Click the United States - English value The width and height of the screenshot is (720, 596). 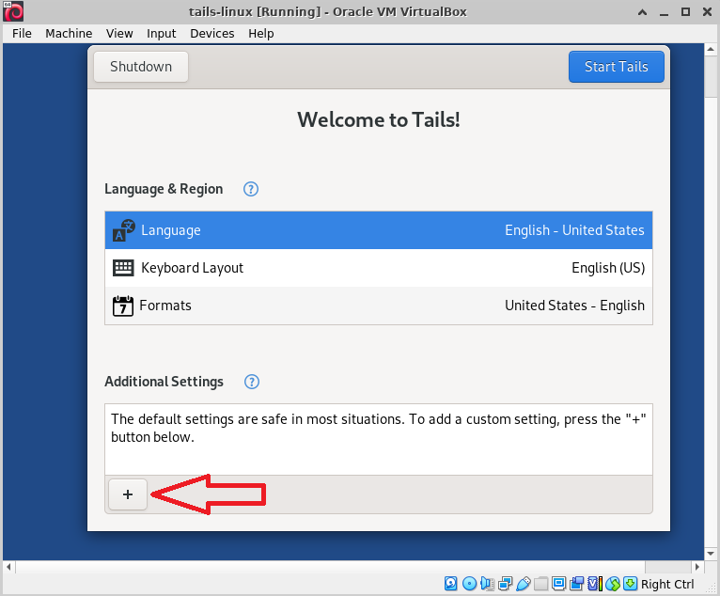tap(574, 306)
